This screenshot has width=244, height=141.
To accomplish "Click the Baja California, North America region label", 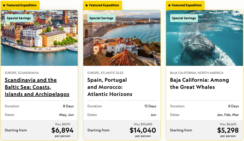I will (x=197, y=73).
